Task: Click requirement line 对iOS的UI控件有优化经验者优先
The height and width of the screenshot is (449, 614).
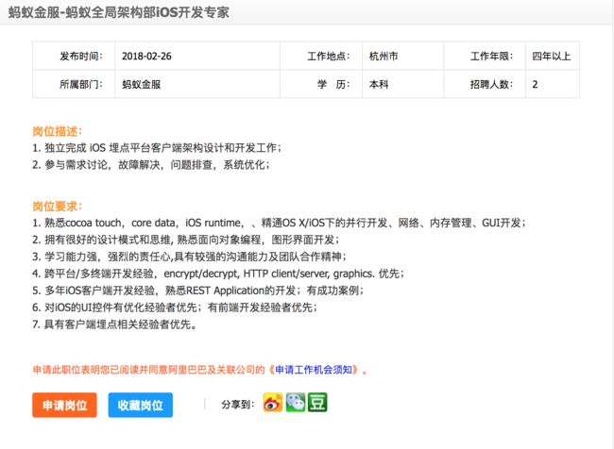Action: (x=175, y=307)
